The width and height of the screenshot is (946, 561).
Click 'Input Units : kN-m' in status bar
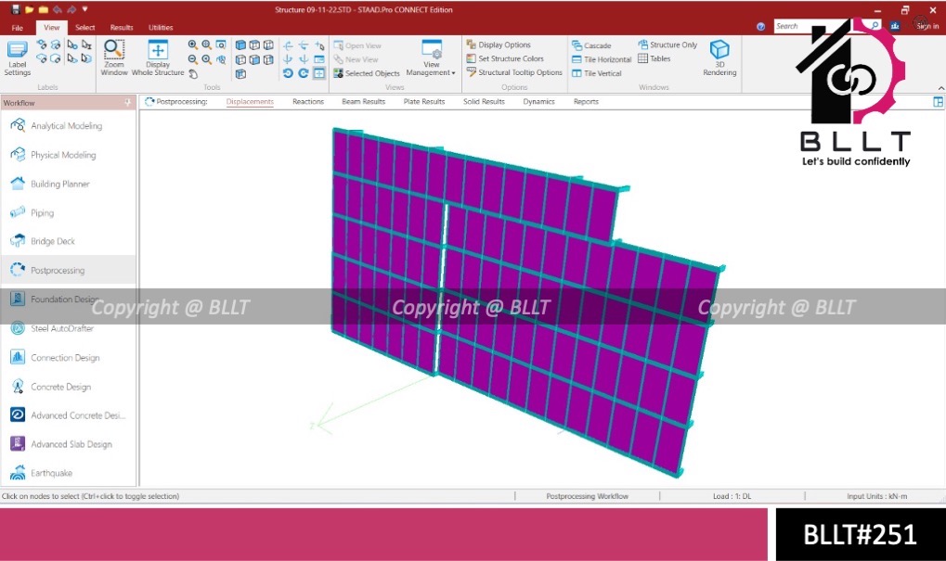[x=876, y=496]
